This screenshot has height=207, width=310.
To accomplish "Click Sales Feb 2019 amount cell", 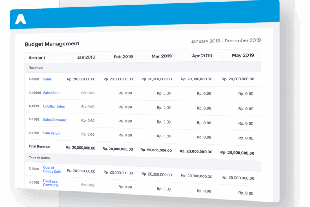I will (118, 79).
